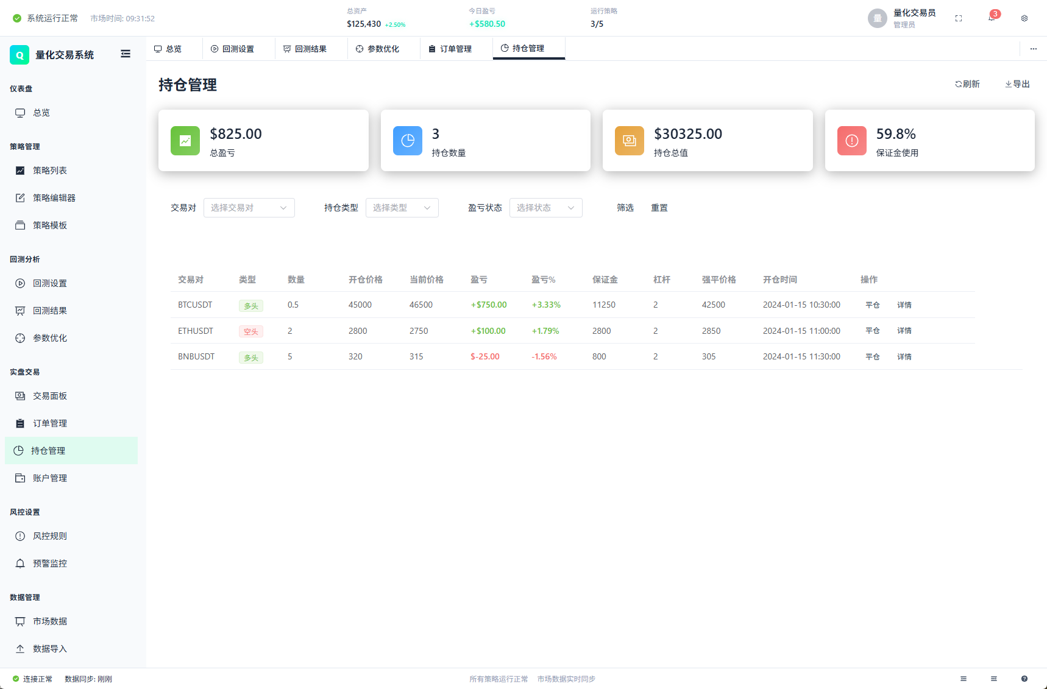Expand the 选择交易对 dropdown
1047x689 pixels.
249,208
